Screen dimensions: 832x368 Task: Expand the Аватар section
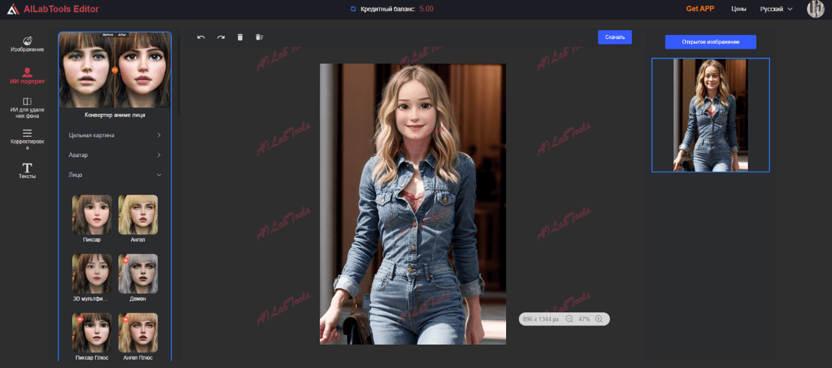[115, 155]
